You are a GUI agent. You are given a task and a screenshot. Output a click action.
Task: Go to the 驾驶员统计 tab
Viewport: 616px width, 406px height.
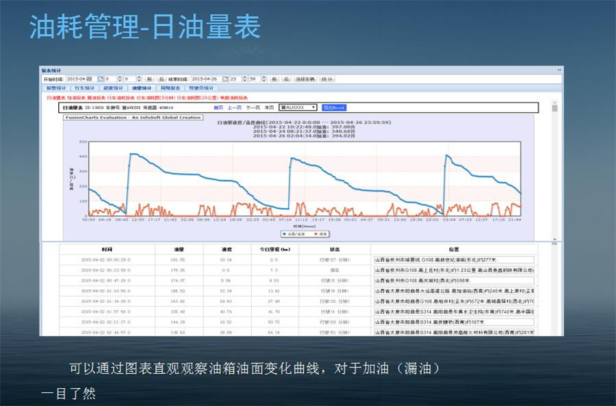pyautogui.click(x=201, y=88)
